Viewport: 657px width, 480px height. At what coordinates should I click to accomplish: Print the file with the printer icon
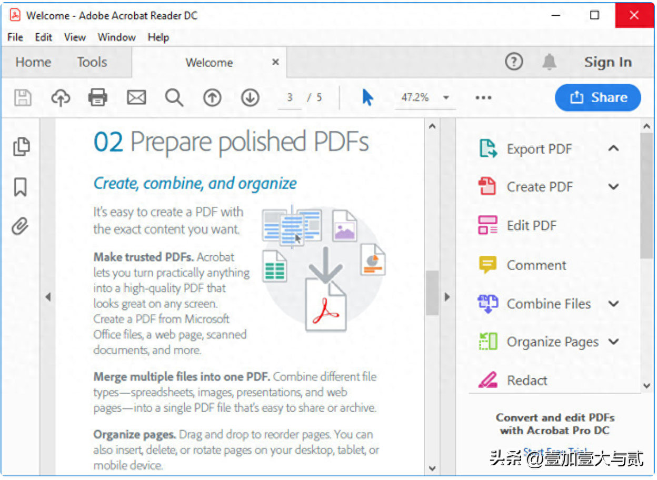(98, 97)
